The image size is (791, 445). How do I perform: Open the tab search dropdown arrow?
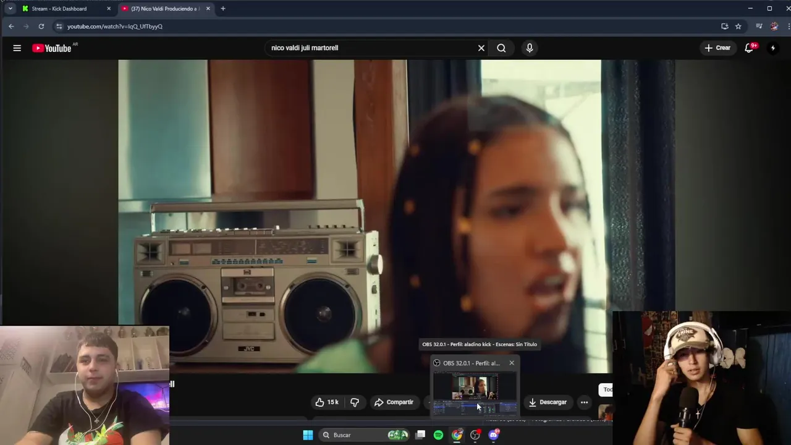pyautogui.click(x=10, y=9)
